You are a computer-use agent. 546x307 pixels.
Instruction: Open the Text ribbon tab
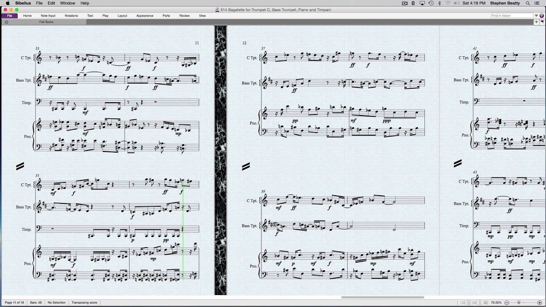click(90, 16)
